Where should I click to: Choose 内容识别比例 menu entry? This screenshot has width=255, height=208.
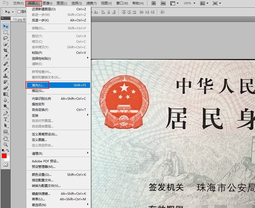(59, 99)
